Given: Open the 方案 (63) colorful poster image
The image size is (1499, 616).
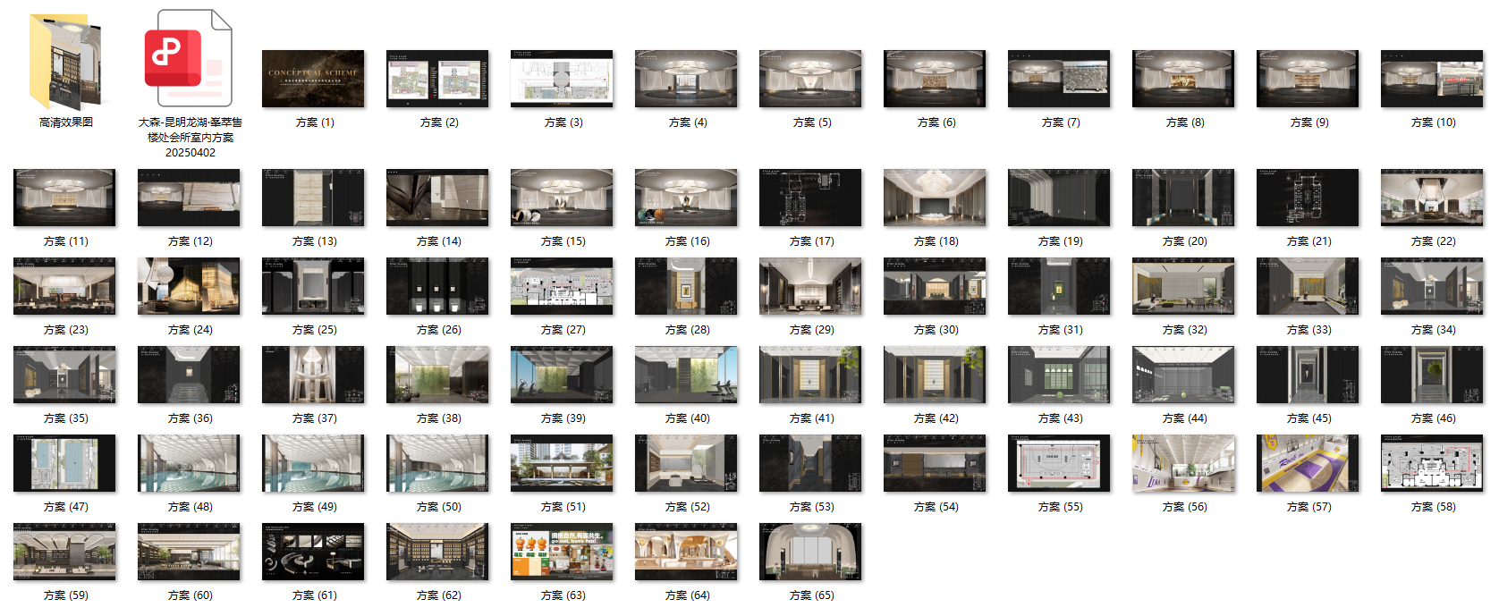Looking at the screenshot, I should click(562, 552).
